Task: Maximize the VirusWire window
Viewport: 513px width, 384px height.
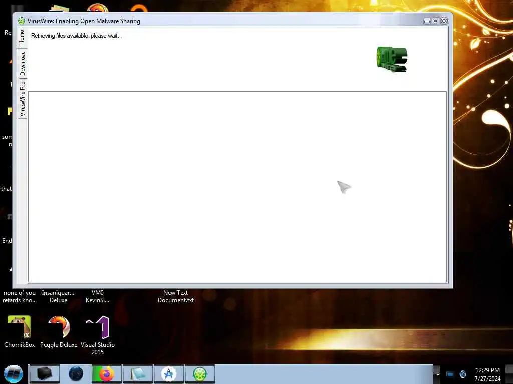Action: tap(435, 21)
